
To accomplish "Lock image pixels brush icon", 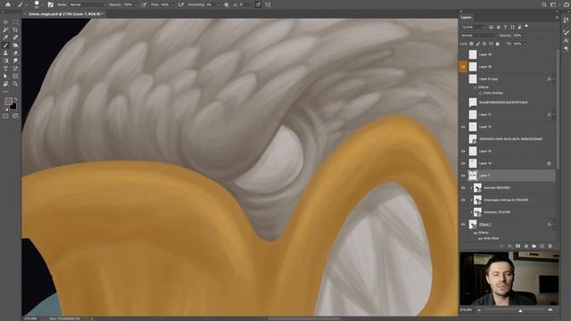I will pyautogui.click(x=478, y=44).
